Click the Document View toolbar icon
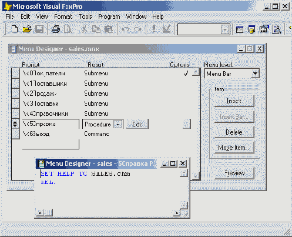The image size is (292, 237). [x=277, y=29]
